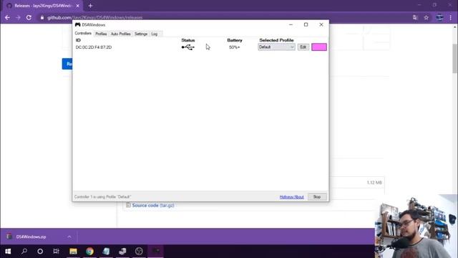Open the DS4Windows taskbar icon
458x258 pixels.
pyautogui.click(x=156, y=251)
